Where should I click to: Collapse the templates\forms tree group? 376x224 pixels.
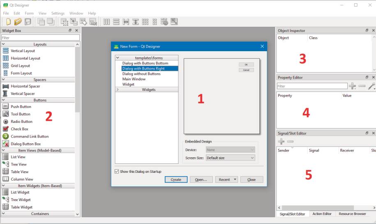point(118,58)
